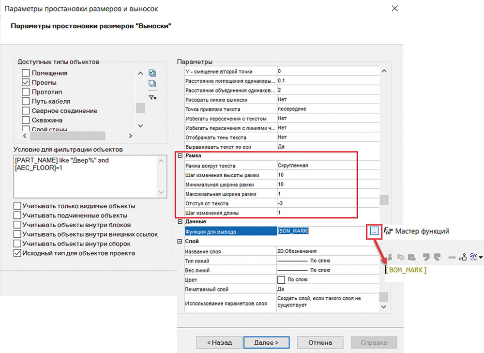
Task: Click the object tree node icon in editor toolbar
Action: pos(462,257)
